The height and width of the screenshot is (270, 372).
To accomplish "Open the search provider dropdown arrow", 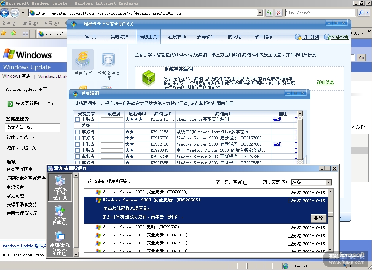I will (368, 13).
